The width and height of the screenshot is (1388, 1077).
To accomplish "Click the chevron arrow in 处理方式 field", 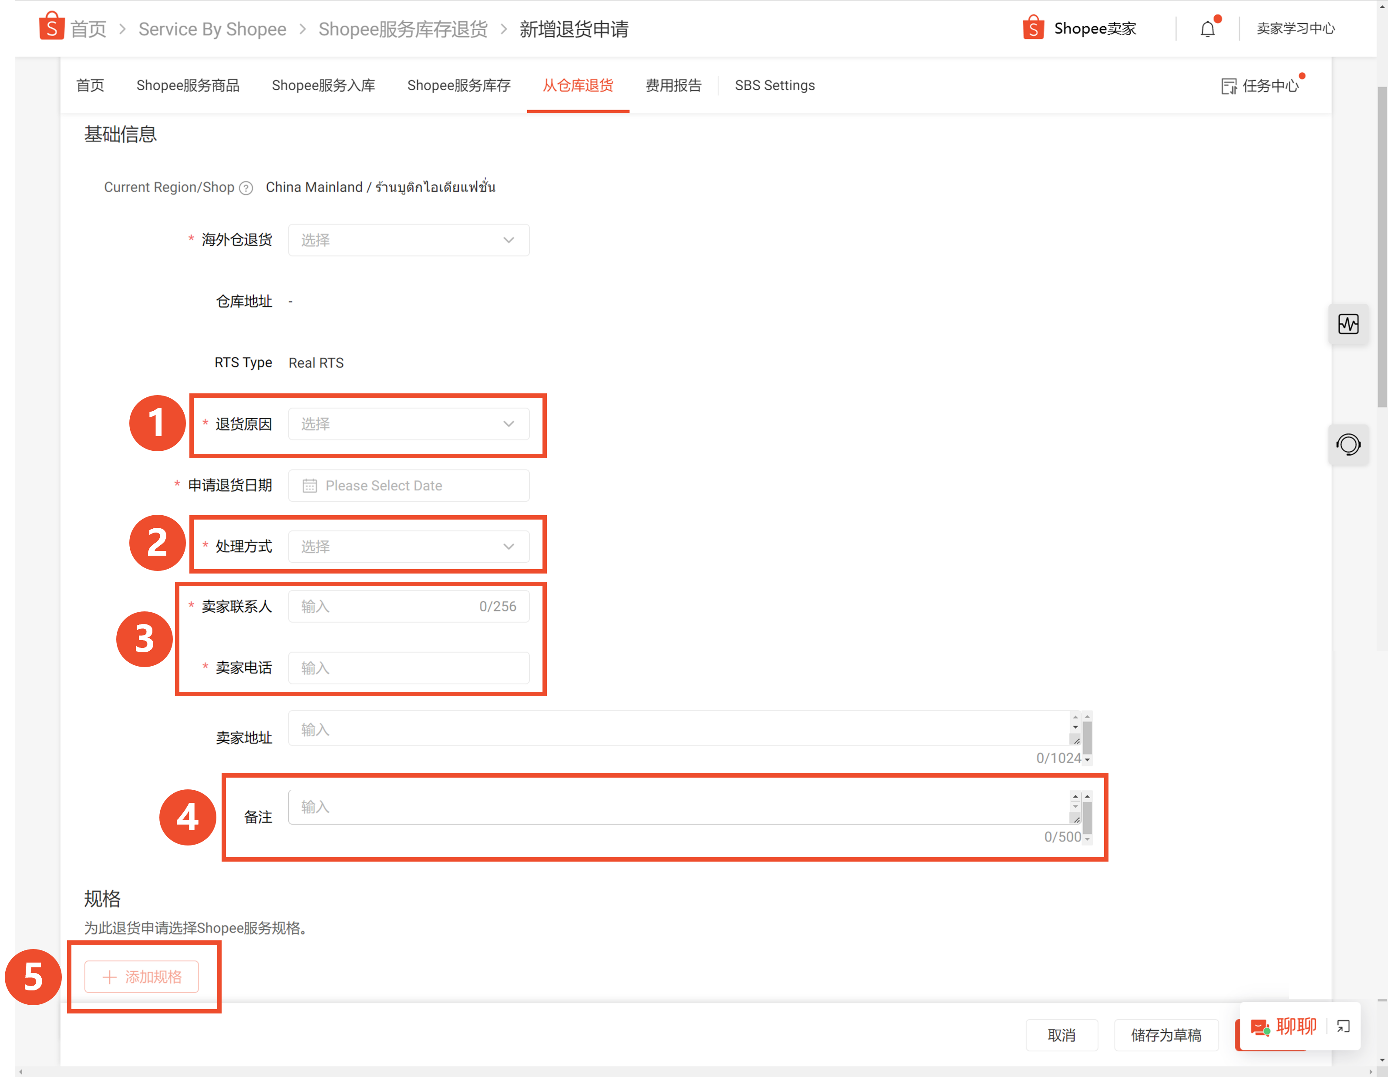I will (x=509, y=546).
